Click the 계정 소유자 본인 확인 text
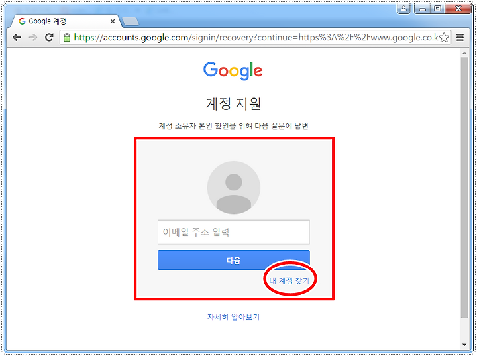The image size is (477, 356). point(233,126)
